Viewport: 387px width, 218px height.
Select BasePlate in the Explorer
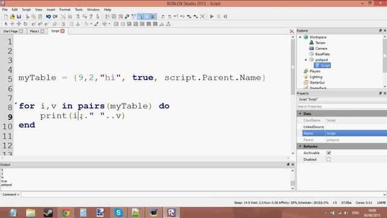point(322,54)
